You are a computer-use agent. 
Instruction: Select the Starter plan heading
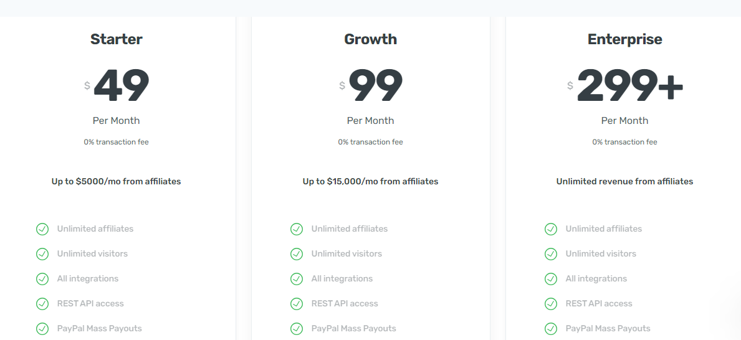[x=117, y=39]
